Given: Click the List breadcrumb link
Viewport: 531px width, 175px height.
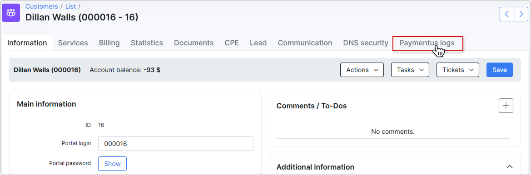Looking at the screenshot, I should [70, 6].
